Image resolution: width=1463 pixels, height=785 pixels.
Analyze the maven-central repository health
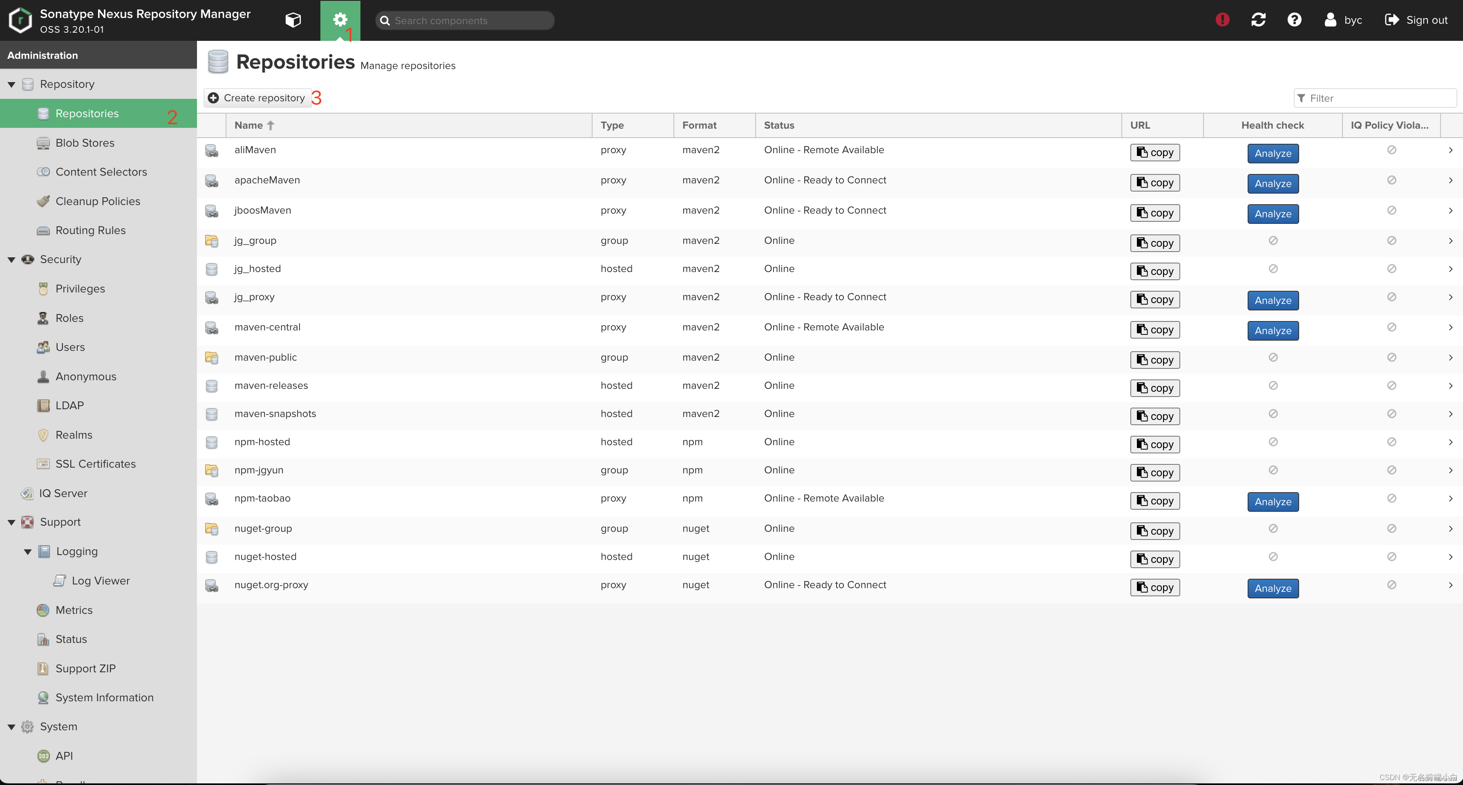(1272, 331)
